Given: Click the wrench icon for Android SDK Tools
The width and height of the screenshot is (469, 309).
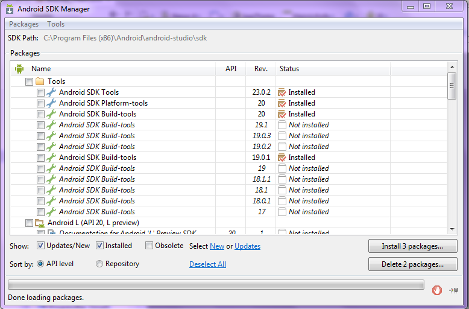Looking at the screenshot, I should click(51, 92).
